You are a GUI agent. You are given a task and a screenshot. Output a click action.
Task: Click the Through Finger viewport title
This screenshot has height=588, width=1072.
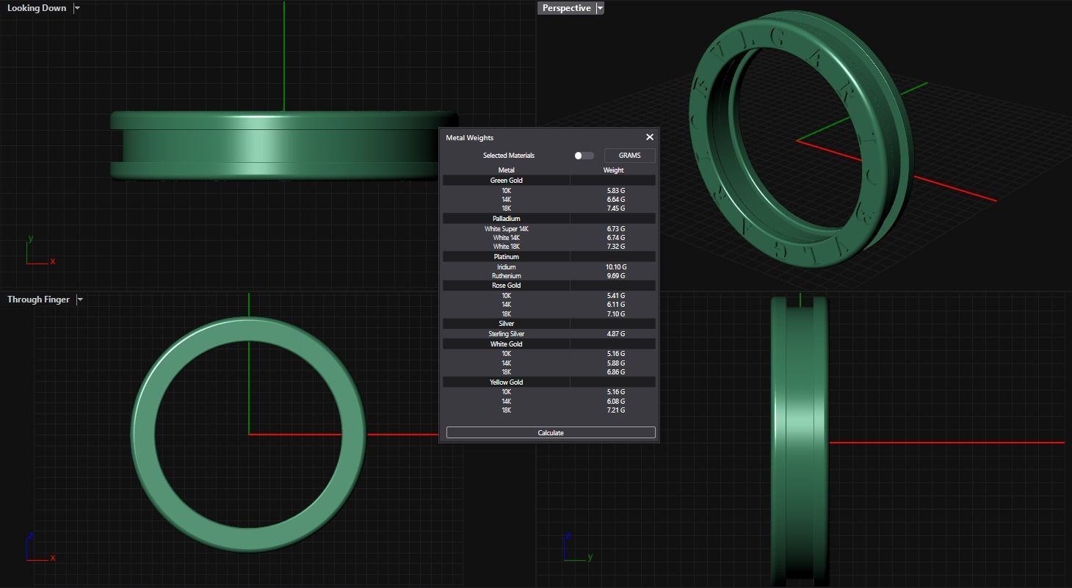38,300
